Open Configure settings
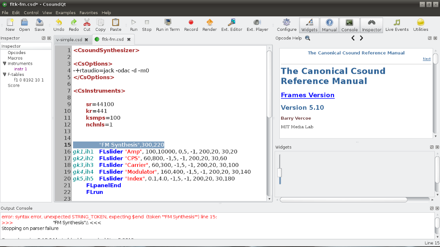This screenshot has width=440, height=247. coord(287,25)
